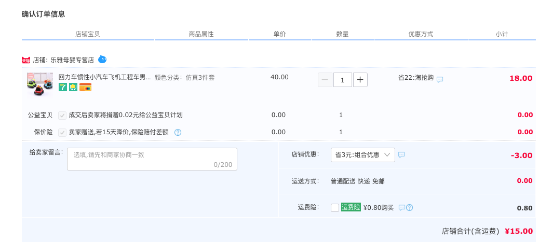Open the toy car product thumbnail

pos(40,84)
